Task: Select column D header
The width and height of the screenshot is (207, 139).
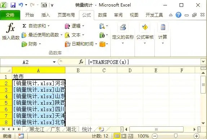Action: tap(130, 70)
